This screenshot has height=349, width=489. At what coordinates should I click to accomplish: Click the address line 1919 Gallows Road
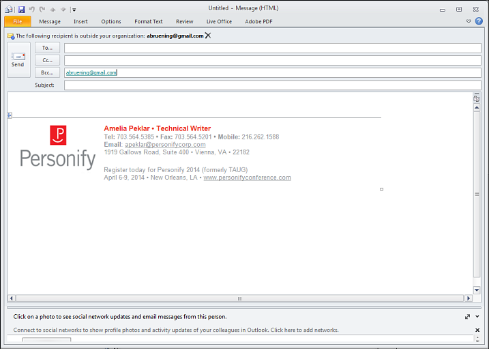[177, 152]
